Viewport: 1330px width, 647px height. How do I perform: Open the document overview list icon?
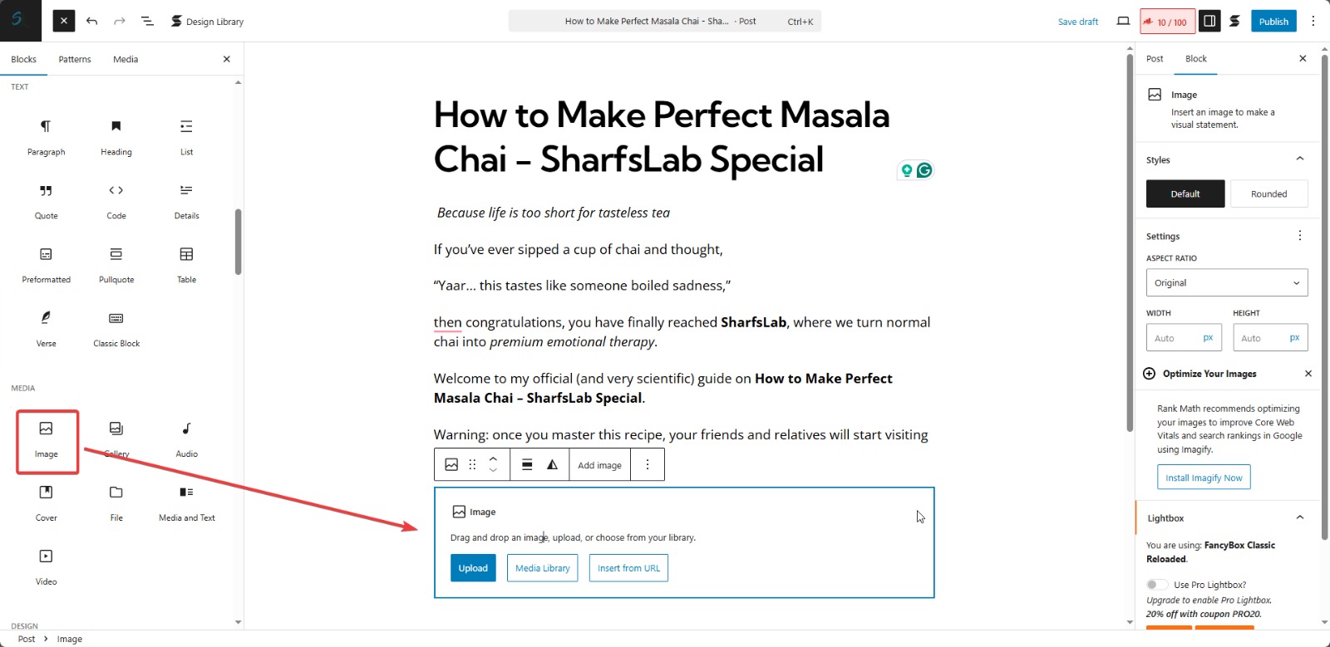[x=147, y=21]
